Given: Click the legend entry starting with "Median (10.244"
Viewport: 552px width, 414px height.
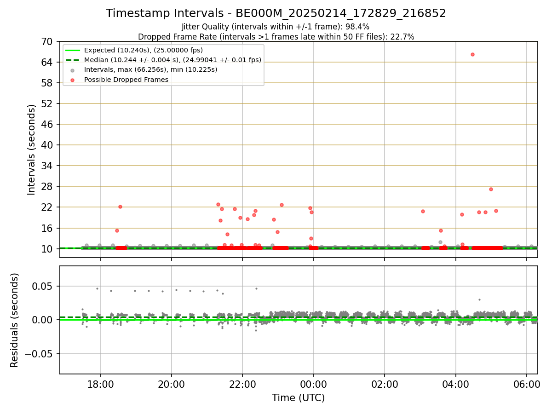Looking at the screenshot, I should 172,60.
